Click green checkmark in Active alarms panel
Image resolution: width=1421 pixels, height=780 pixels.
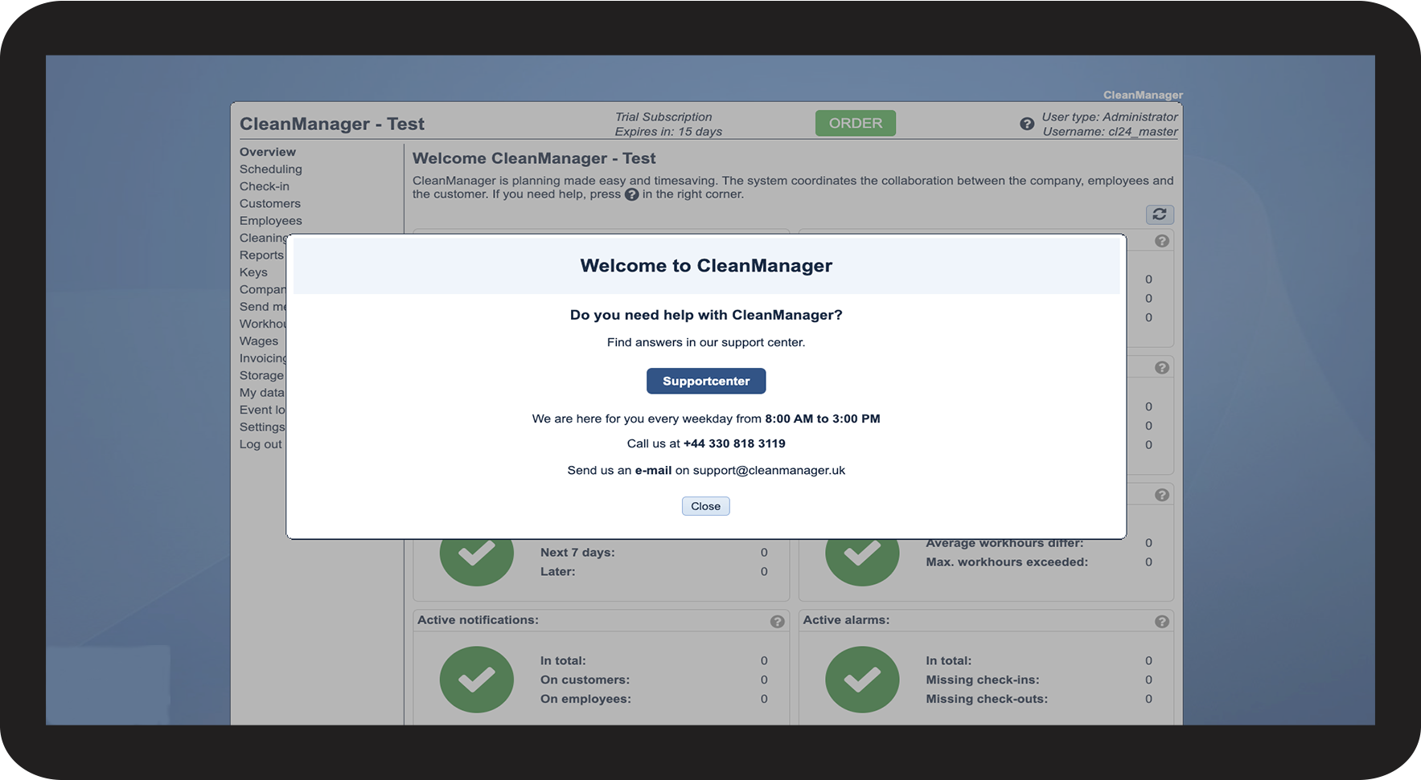pos(862,680)
